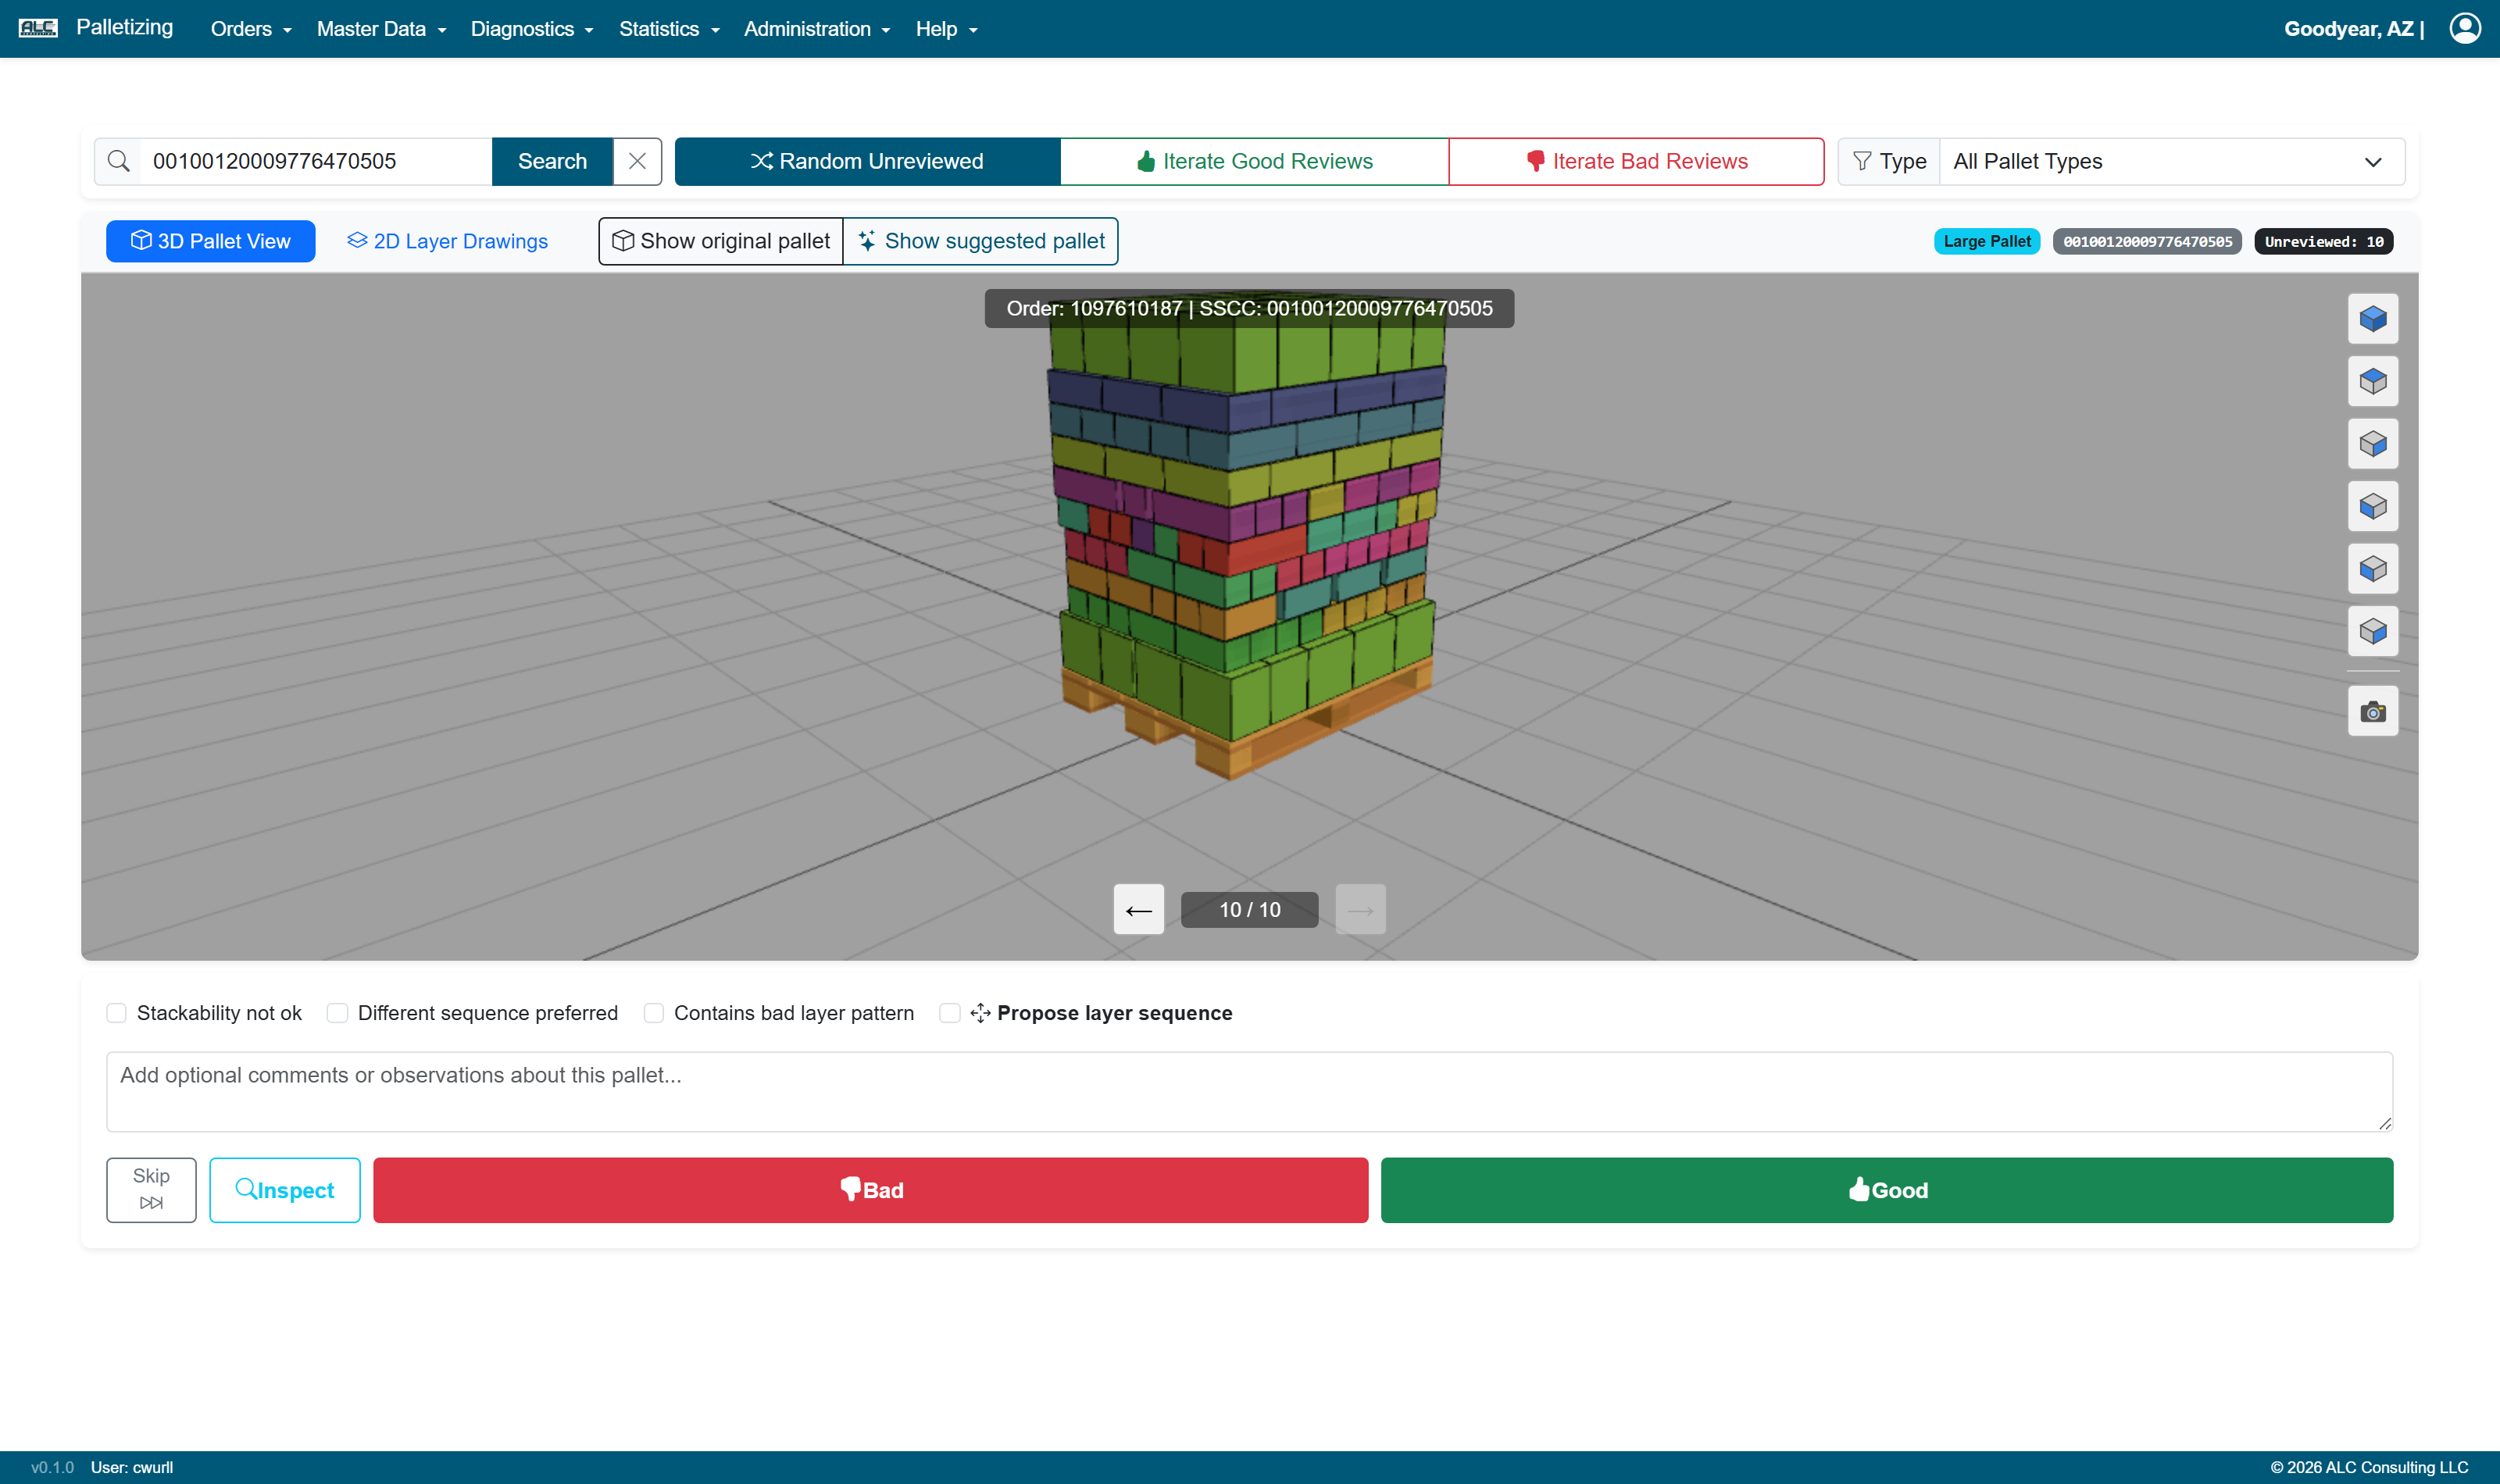The width and height of the screenshot is (2500, 1484).
Task: Select Iterate Bad Reviews mode
Action: click(x=1636, y=161)
